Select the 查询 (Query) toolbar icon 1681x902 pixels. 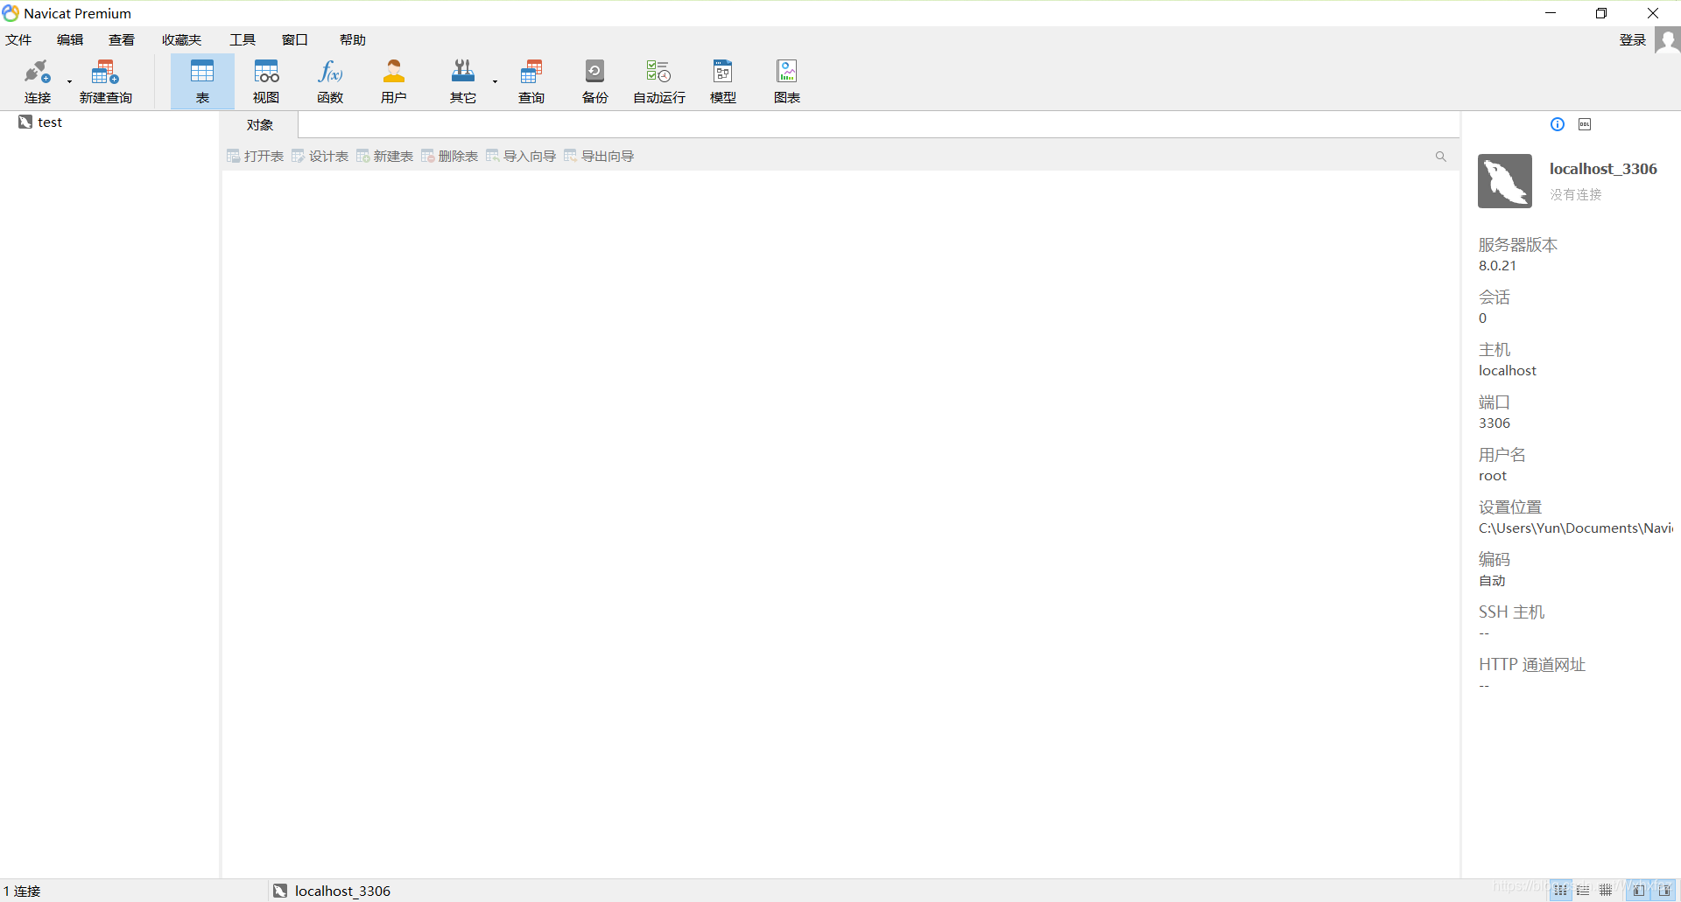pyautogui.click(x=531, y=81)
